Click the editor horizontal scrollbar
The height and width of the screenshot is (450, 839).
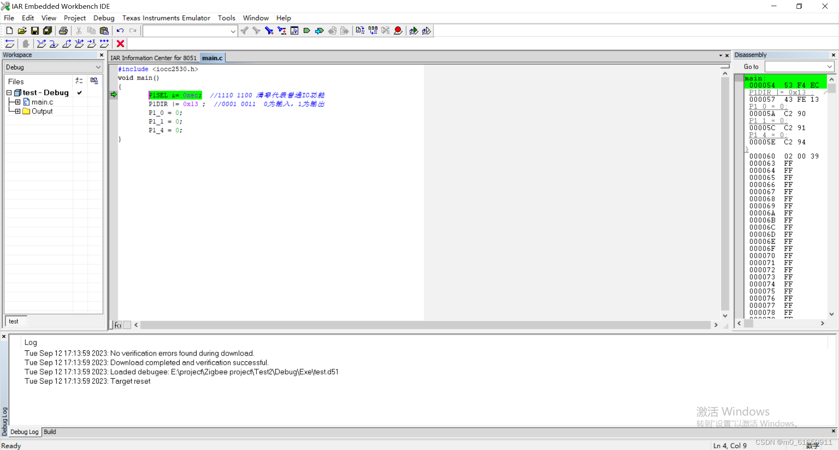426,325
